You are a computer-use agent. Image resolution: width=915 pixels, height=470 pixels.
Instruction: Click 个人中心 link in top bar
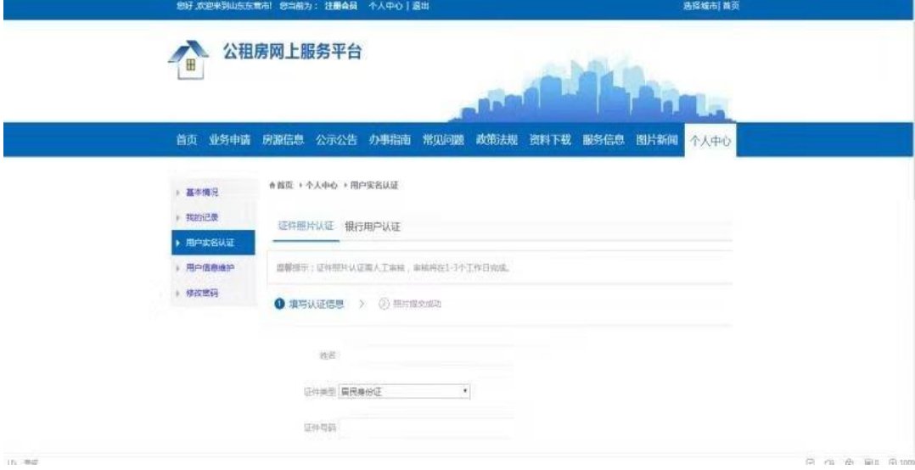point(385,6)
